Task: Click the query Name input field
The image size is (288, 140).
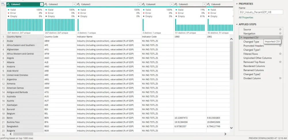Action: click(x=261, y=12)
